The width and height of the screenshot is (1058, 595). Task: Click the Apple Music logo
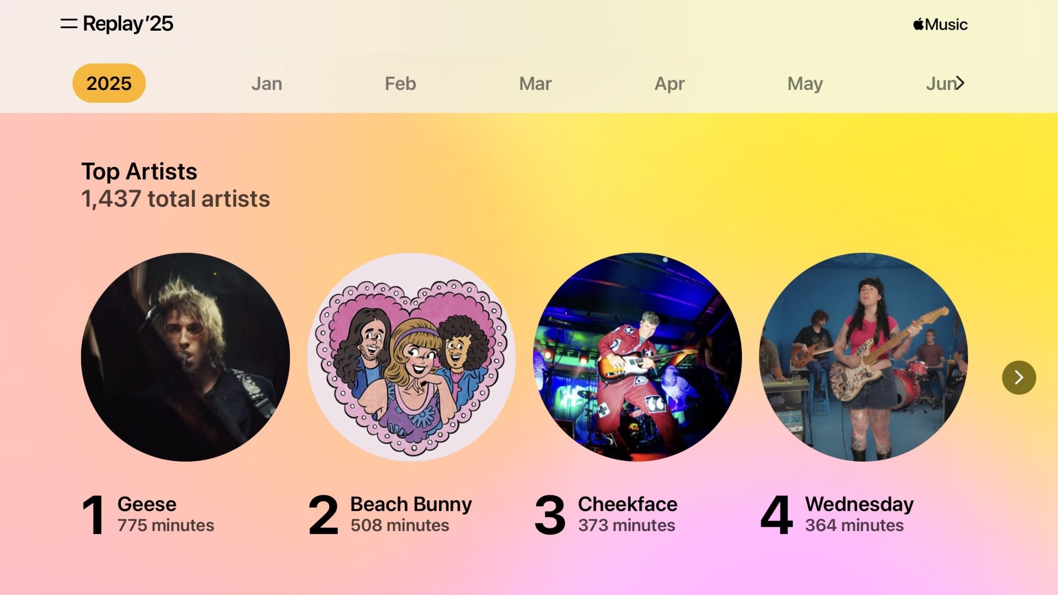[940, 24]
